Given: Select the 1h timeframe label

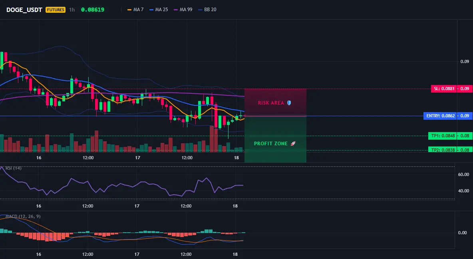Looking at the screenshot, I should pos(72,10).
